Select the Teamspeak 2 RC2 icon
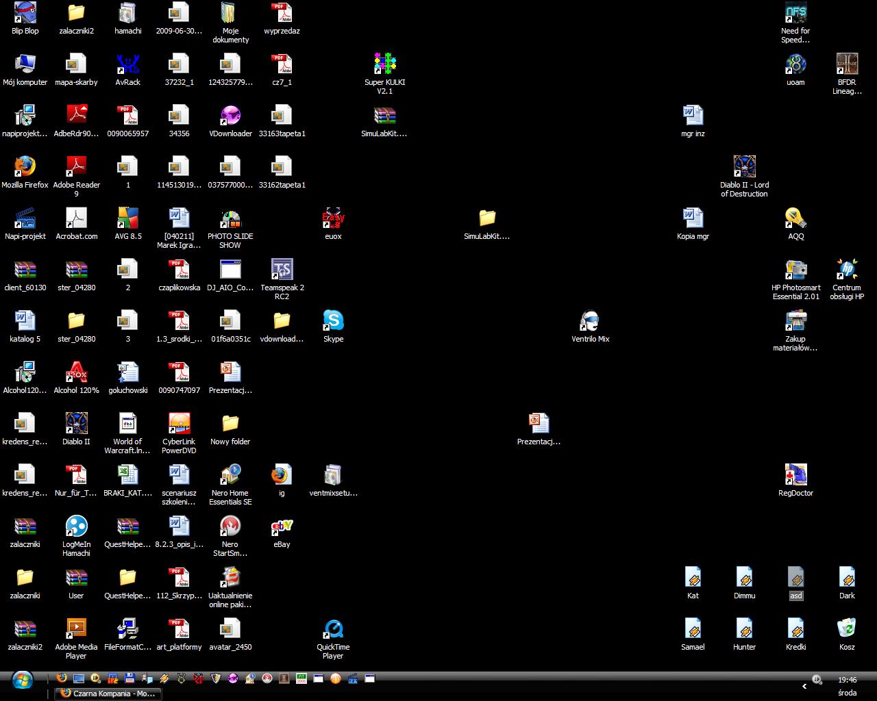877x701 pixels. coord(282,270)
